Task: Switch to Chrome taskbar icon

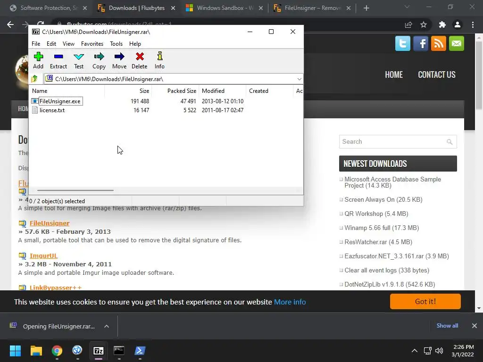Action: tap(57, 351)
